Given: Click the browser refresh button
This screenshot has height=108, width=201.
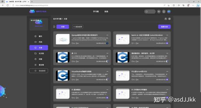Looking at the screenshot, I should click(x=8, y=5).
